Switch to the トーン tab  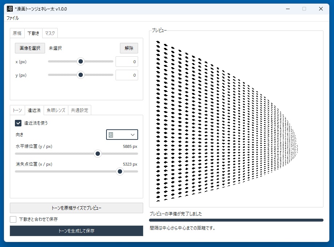tap(17, 110)
